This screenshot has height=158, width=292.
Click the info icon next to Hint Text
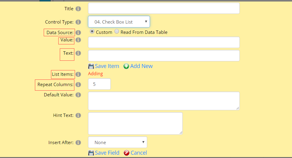(x=78, y=115)
